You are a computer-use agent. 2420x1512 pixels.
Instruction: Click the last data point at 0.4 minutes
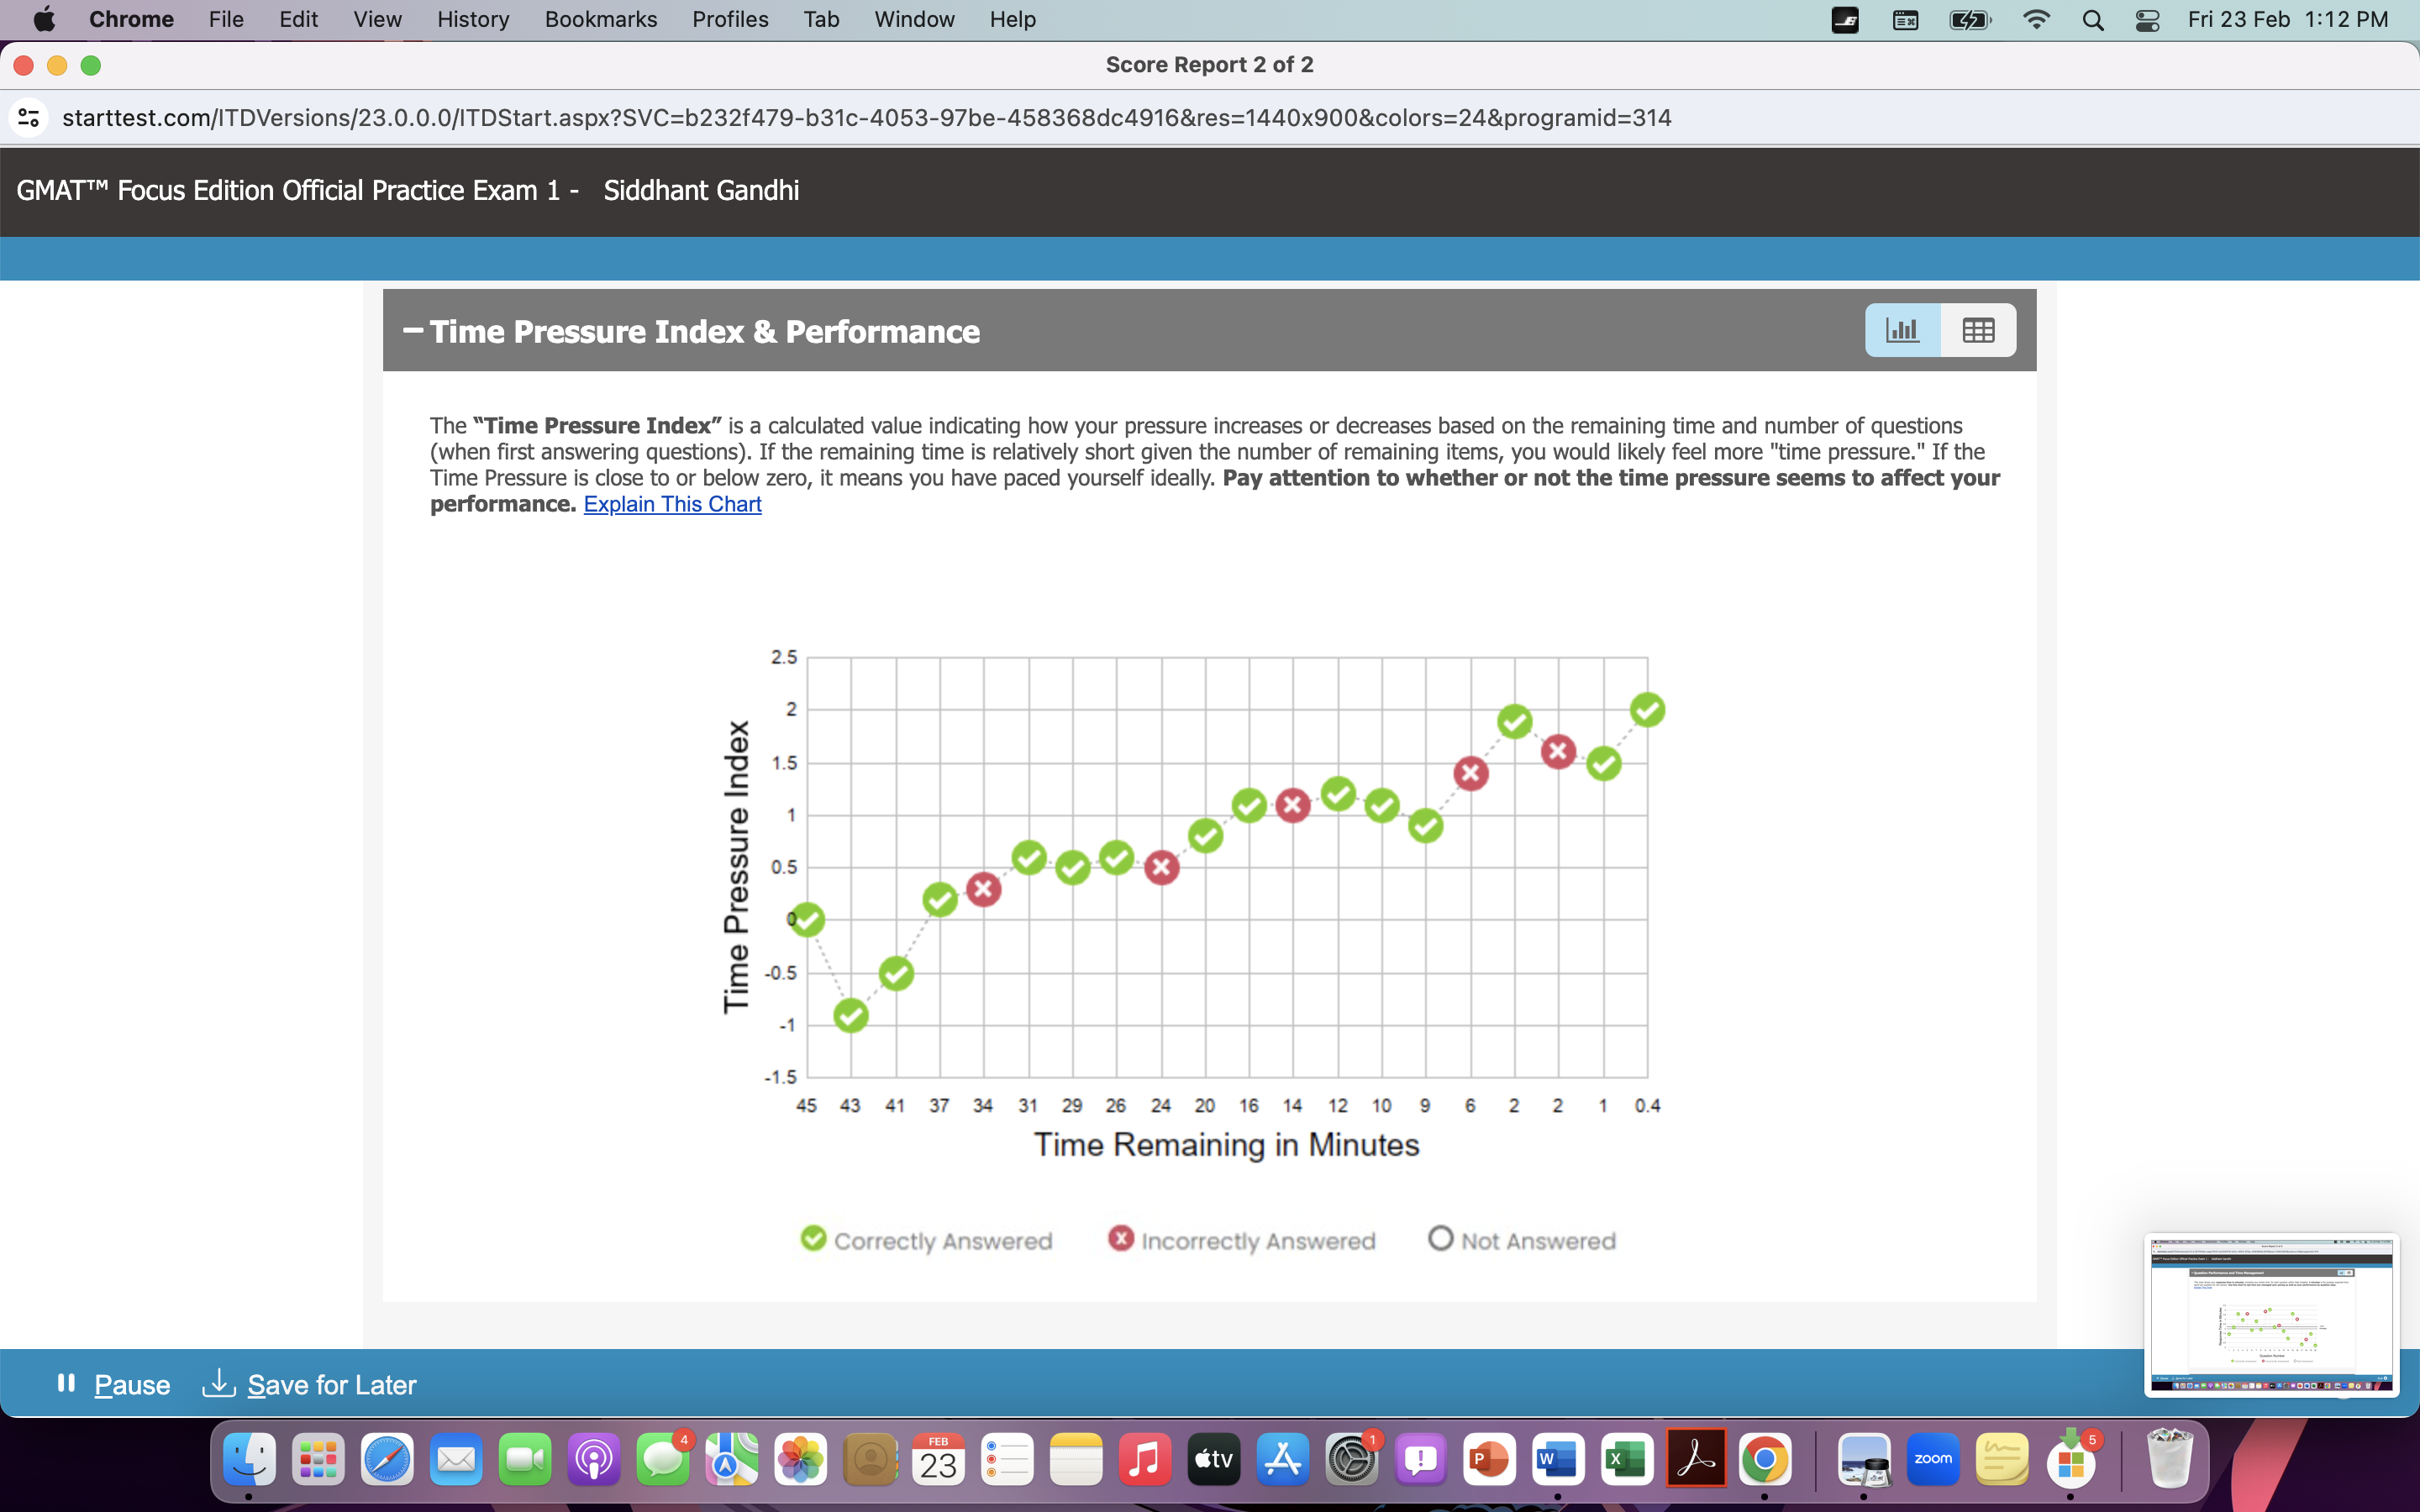point(1647,710)
